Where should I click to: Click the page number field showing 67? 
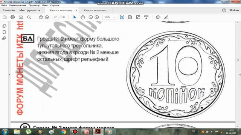(x=55, y=17)
